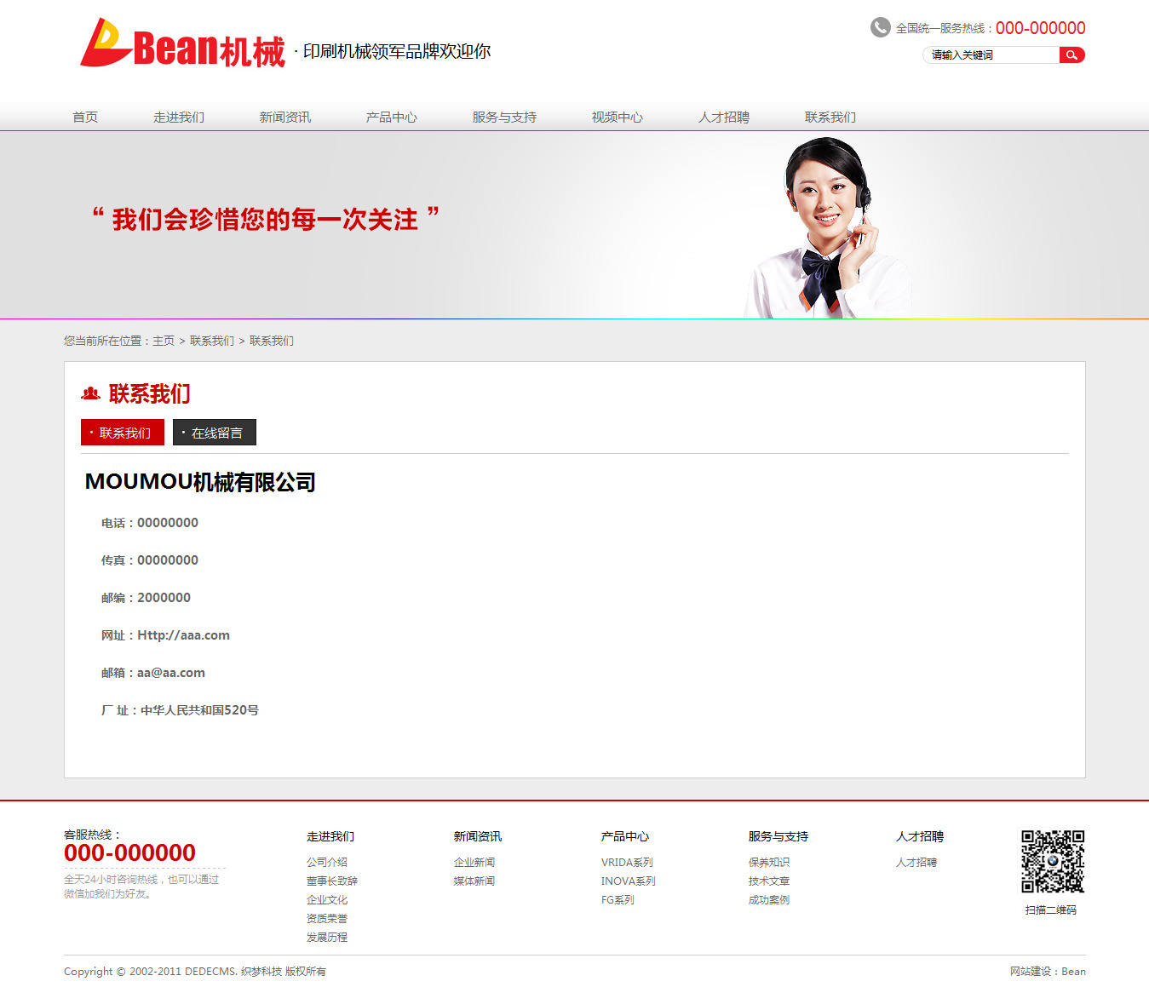
Task: Open the 视频中心 navigation item
Action: tap(618, 118)
